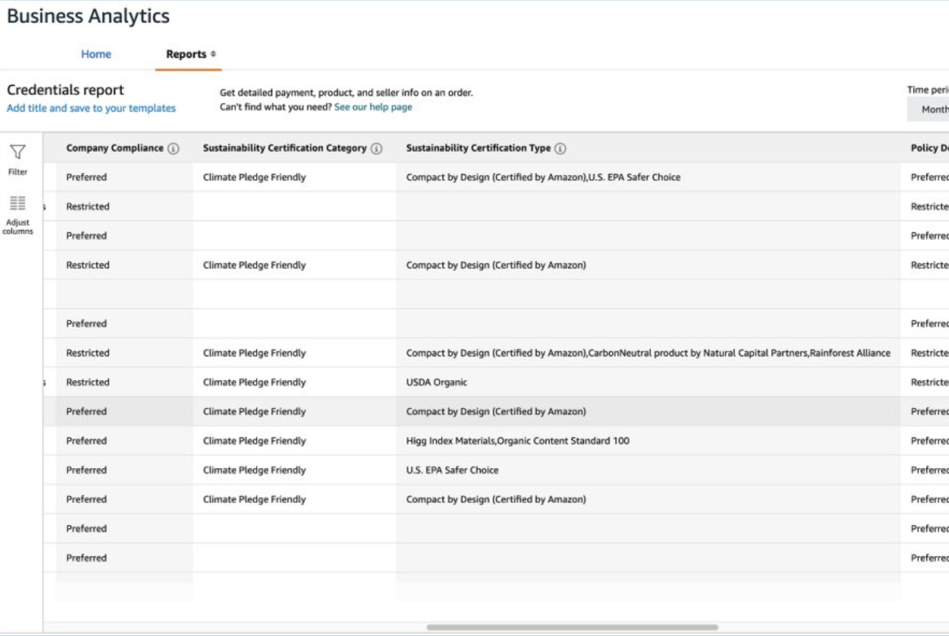Select the Reports tab
Image resolution: width=949 pixels, height=636 pixels.
click(x=186, y=54)
